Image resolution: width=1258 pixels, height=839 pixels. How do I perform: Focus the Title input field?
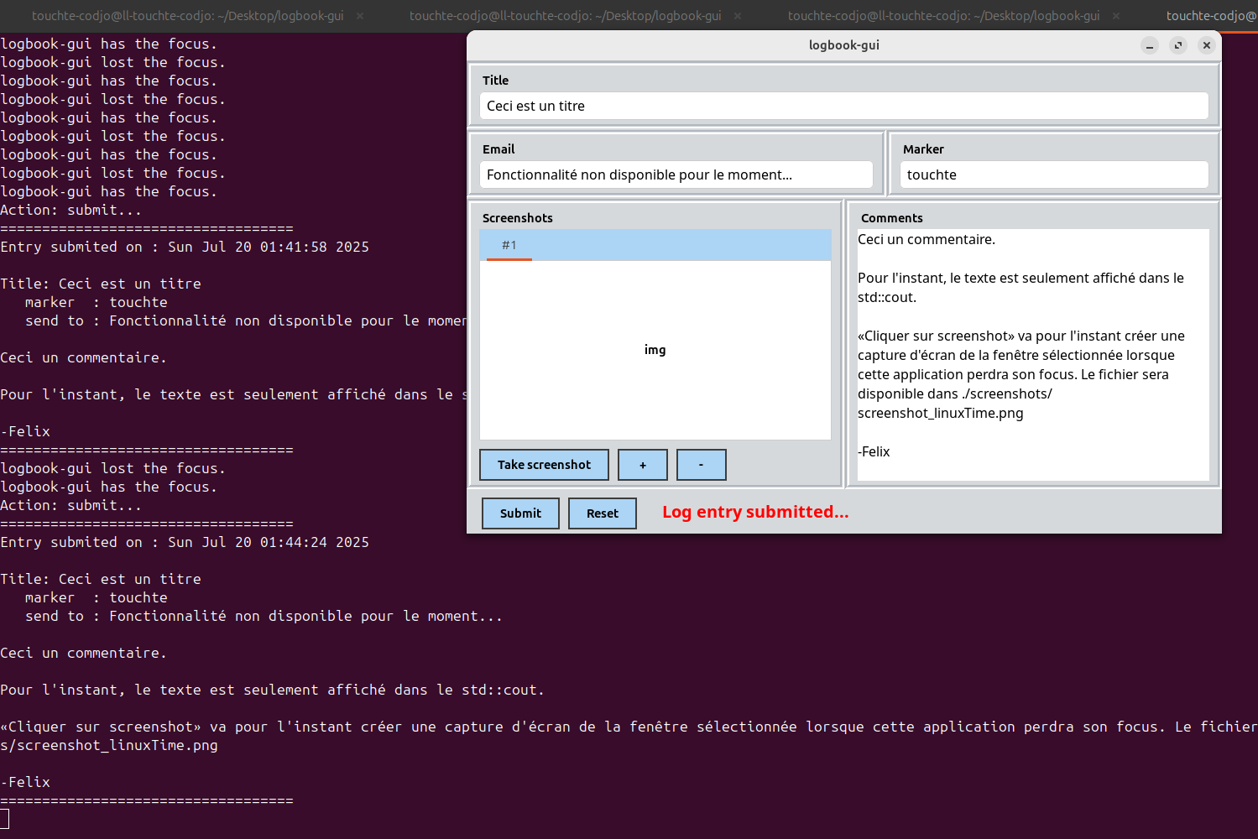[x=844, y=106]
